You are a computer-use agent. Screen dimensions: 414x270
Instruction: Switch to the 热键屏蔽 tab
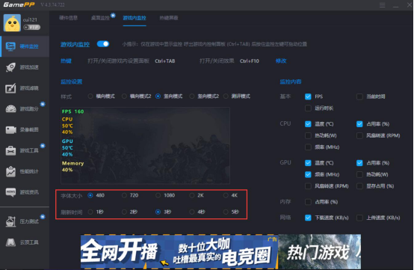tap(169, 18)
